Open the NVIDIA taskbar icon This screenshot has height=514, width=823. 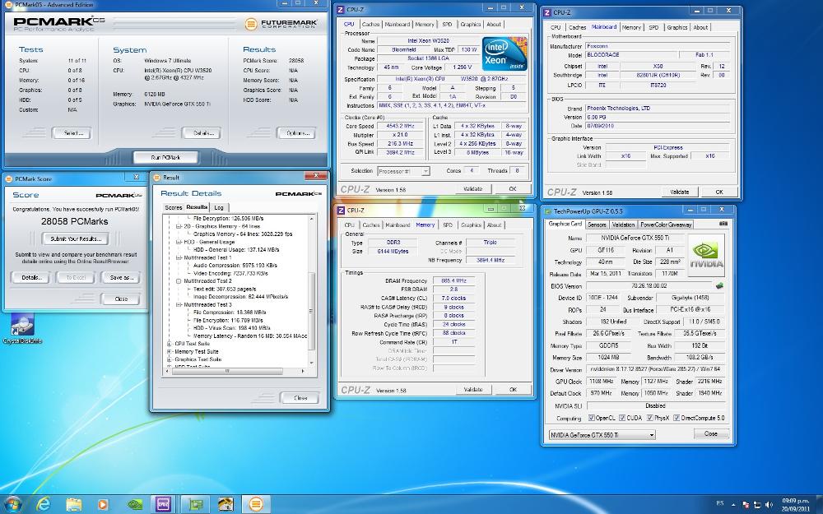(135, 505)
